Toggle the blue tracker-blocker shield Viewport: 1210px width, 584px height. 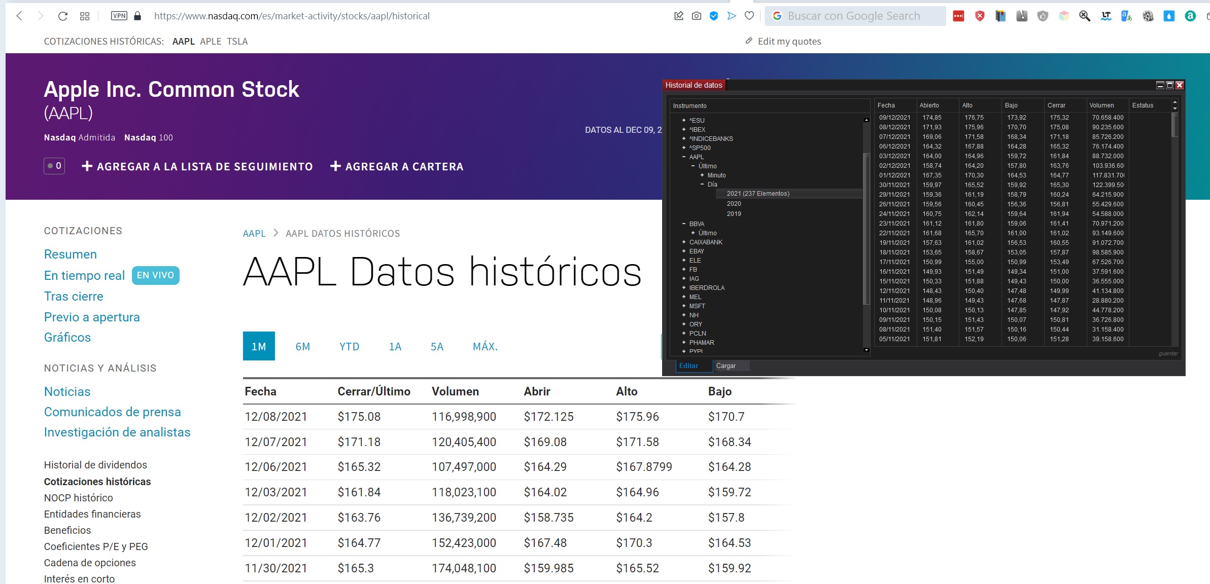point(714,16)
